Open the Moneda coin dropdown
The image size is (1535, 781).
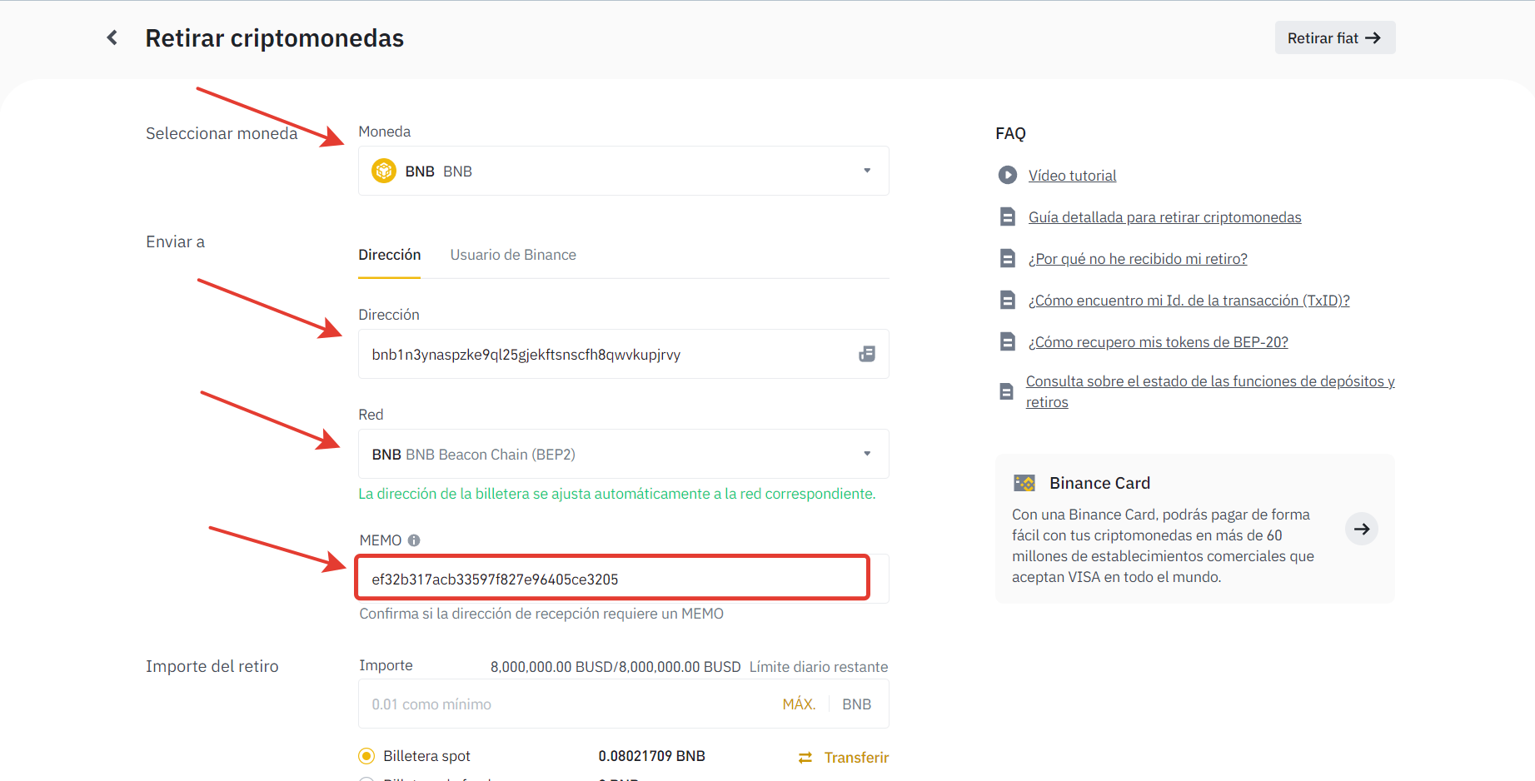tap(623, 171)
